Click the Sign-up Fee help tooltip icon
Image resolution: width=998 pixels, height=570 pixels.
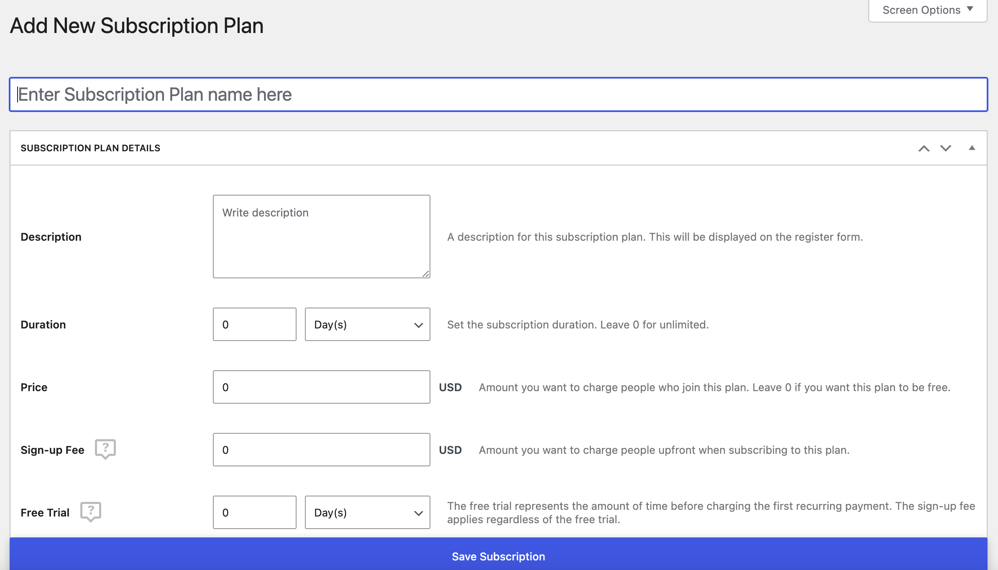pyautogui.click(x=105, y=449)
